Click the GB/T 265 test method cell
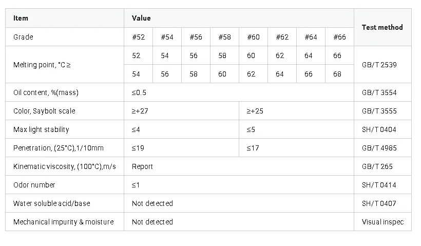The height and width of the screenshot is (246, 421). tap(377, 166)
